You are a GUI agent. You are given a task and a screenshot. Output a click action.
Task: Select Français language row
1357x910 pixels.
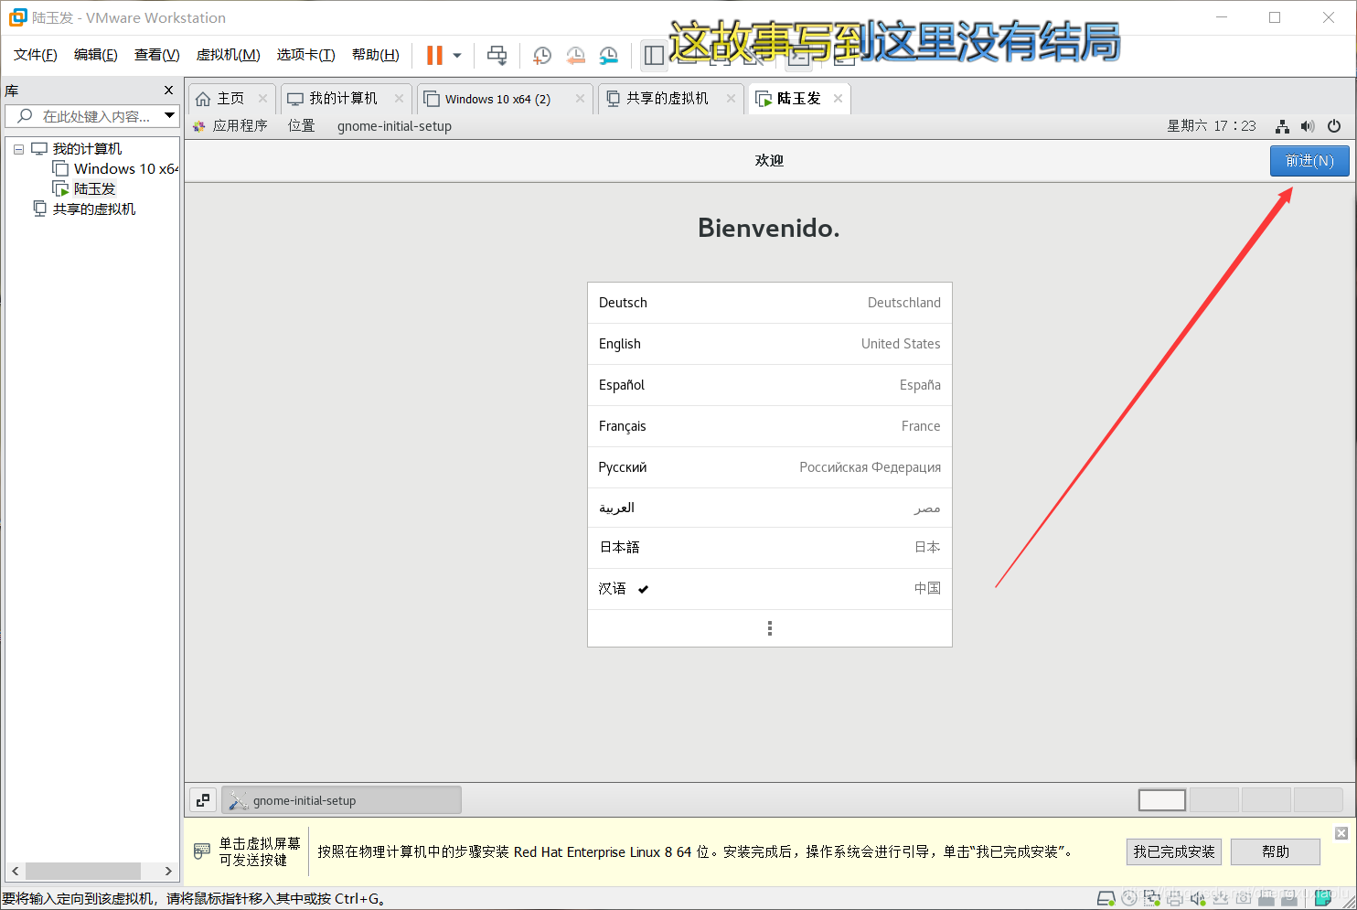pos(770,426)
